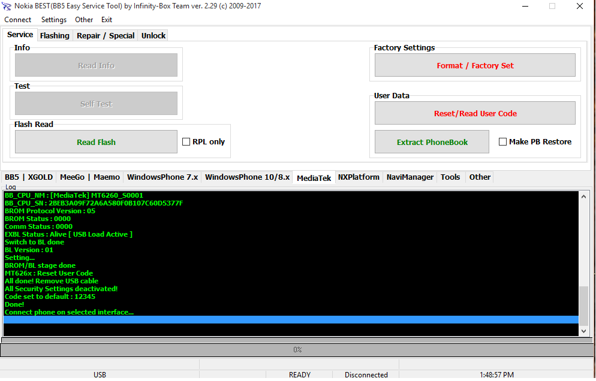Viewport: 596px width, 381px height.
Task: Select the WindowsPhone 10/8.x tab
Action: pyautogui.click(x=247, y=177)
